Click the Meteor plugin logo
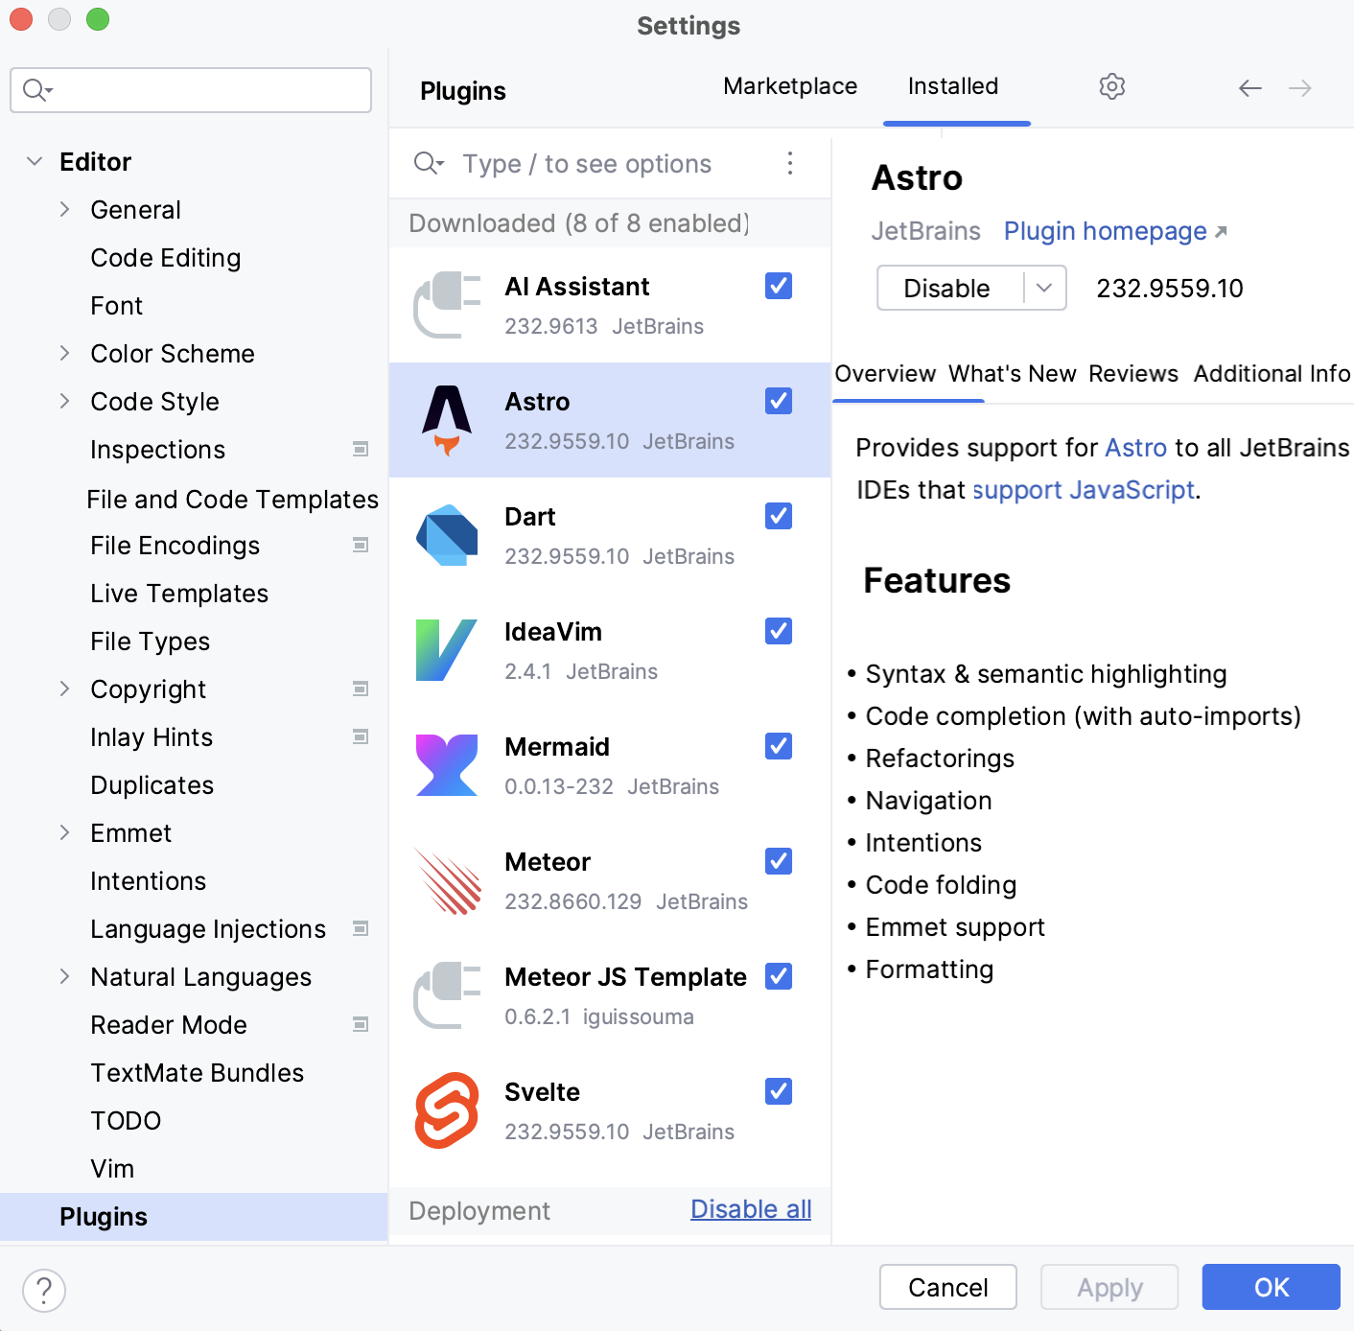1354x1331 pixels. coord(447,880)
